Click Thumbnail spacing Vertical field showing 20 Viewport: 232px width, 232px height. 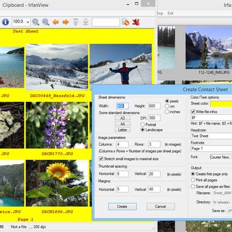coord(154,174)
